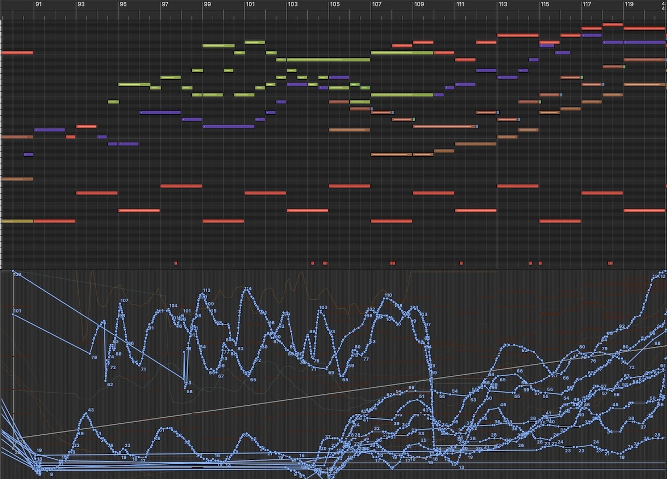Click the low automation point labeled 13
Viewport: 667px width, 479px height.
click(457, 464)
